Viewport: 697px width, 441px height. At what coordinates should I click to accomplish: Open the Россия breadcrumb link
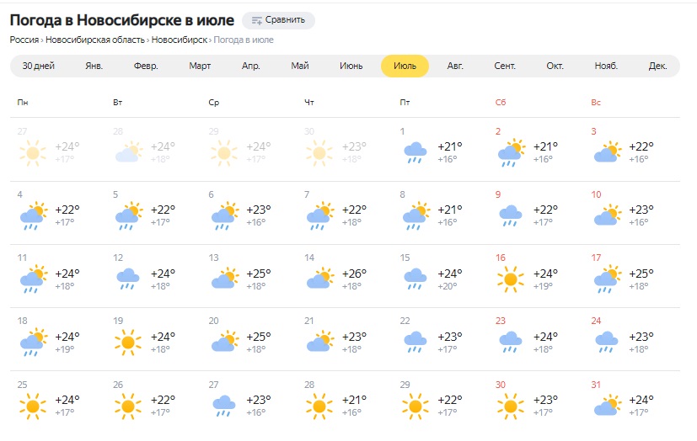click(x=24, y=40)
